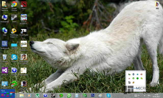Viewport: 163px width, 98px height.
Task: Open the Сеть network icon
Action: [x=5, y=32]
